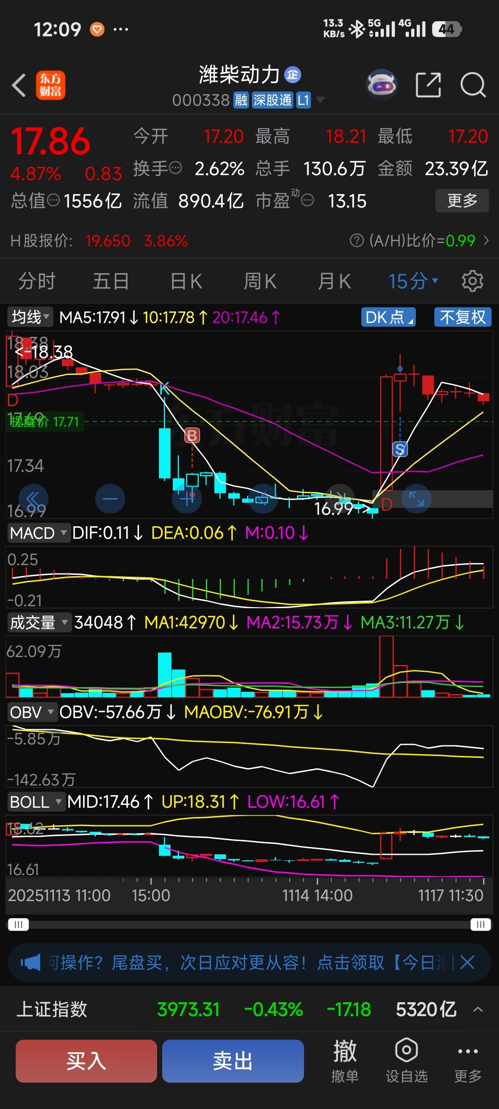Grab the right handle of time range slider
499x1109 pixels.
(481, 925)
